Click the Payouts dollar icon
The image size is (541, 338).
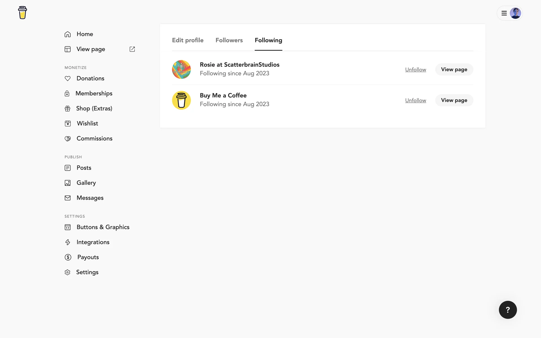[x=68, y=257]
